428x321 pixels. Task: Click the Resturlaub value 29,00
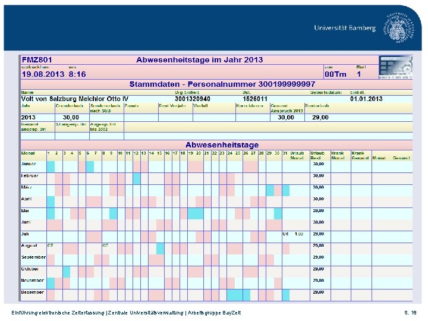point(320,118)
